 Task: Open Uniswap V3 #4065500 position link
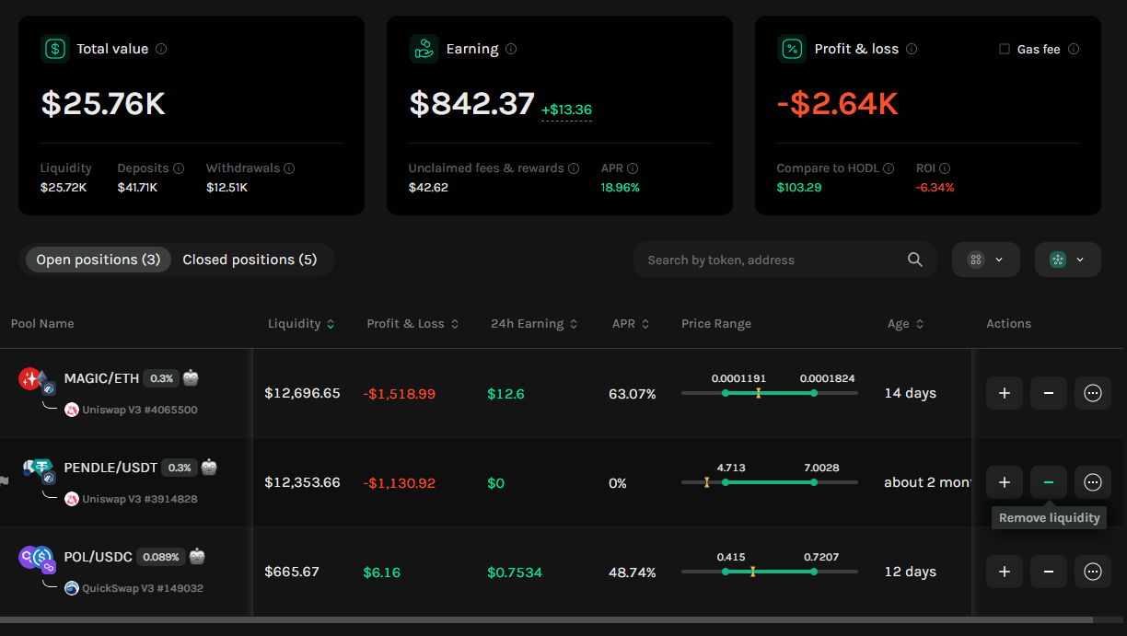click(139, 410)
